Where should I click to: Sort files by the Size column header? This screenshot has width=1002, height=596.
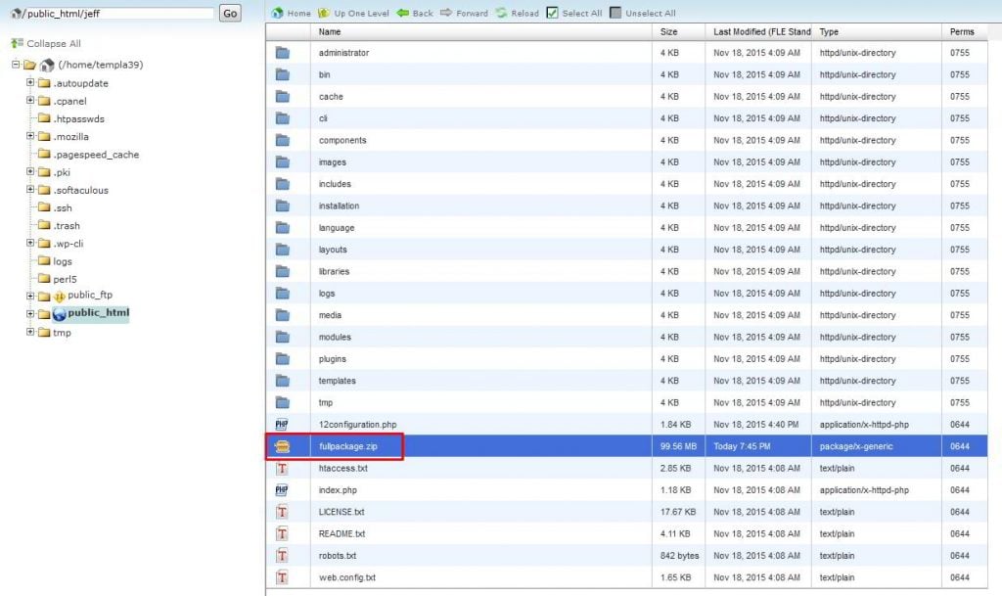668,32
